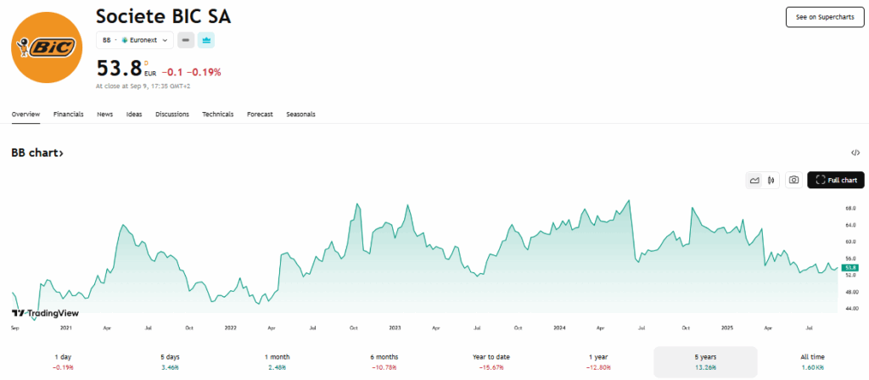The image size is (869, 380).
Task: Select the 6 months range
Action: pyautogui.click(x=384, y=362)
